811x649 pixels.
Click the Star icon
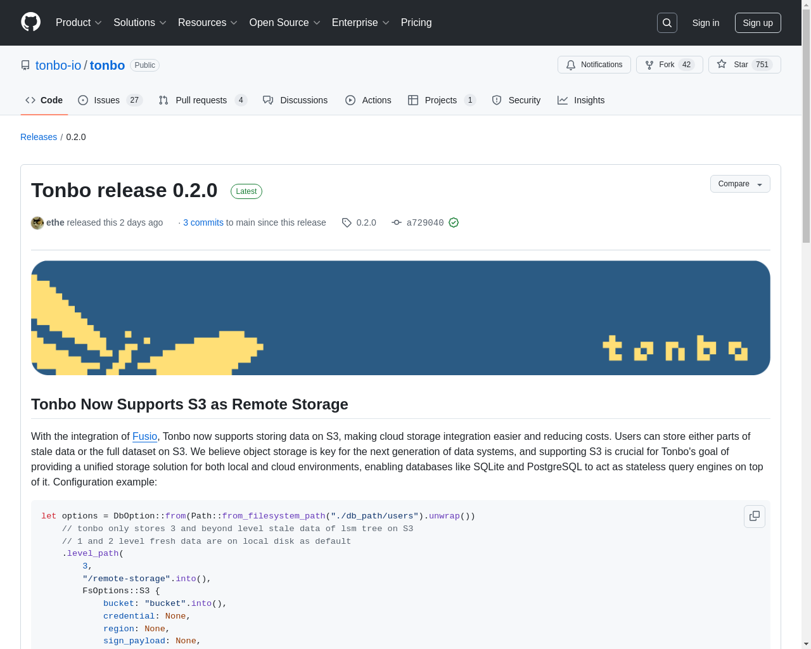(x=722, y=64)
